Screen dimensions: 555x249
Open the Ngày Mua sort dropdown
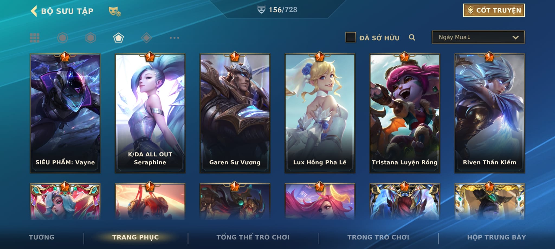478,37
